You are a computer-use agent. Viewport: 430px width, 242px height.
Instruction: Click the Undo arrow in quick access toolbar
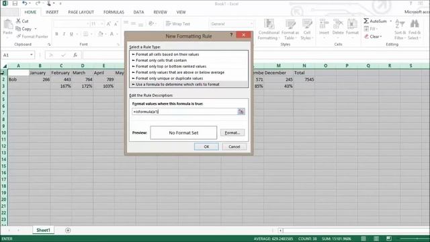[x=25, y=3]
